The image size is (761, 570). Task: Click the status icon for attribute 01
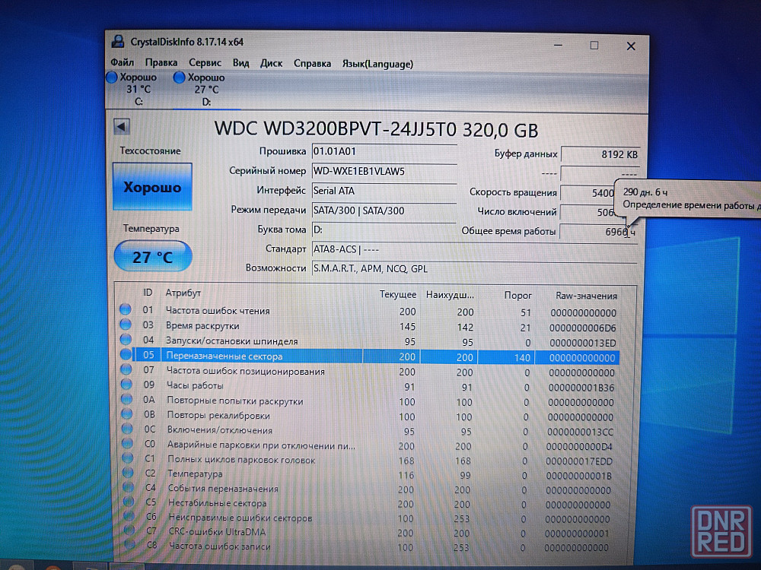(126, 309)
